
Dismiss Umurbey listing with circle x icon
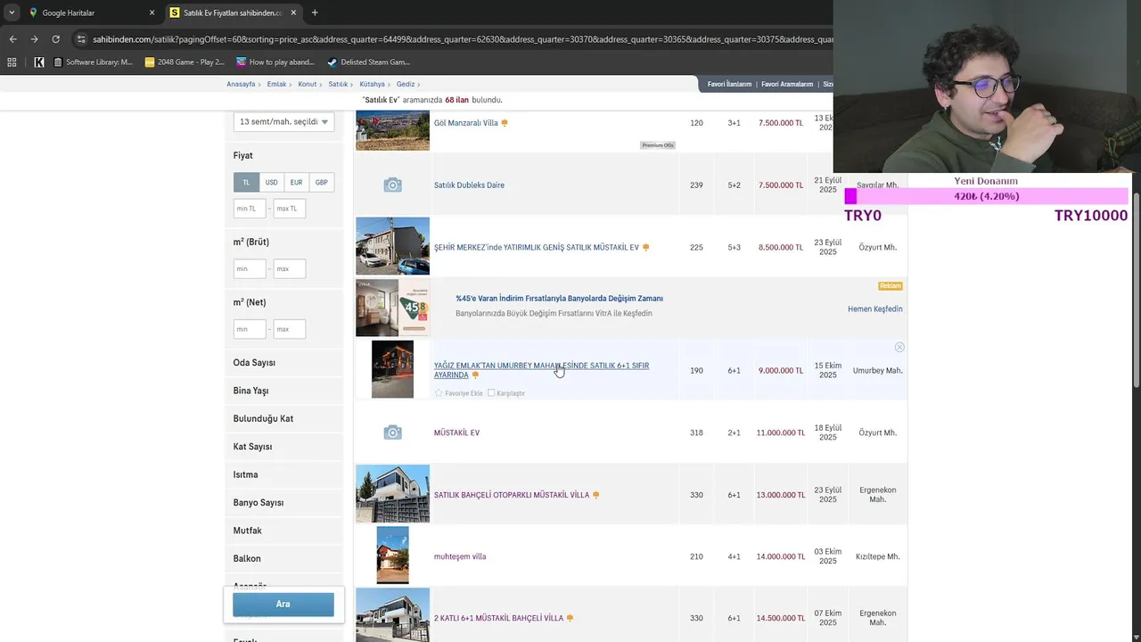click(x=899, y=347)
